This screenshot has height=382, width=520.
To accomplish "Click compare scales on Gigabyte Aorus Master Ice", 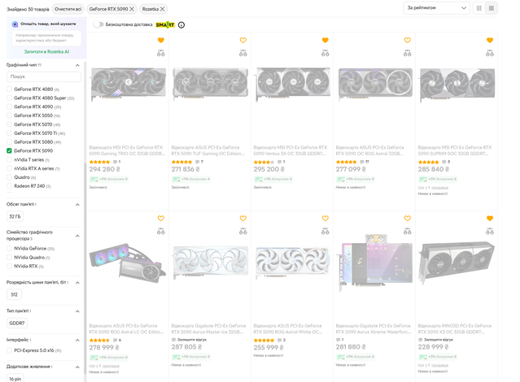I will [x=243, y=232].
